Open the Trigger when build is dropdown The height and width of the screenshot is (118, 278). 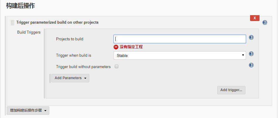coord(180,55)
